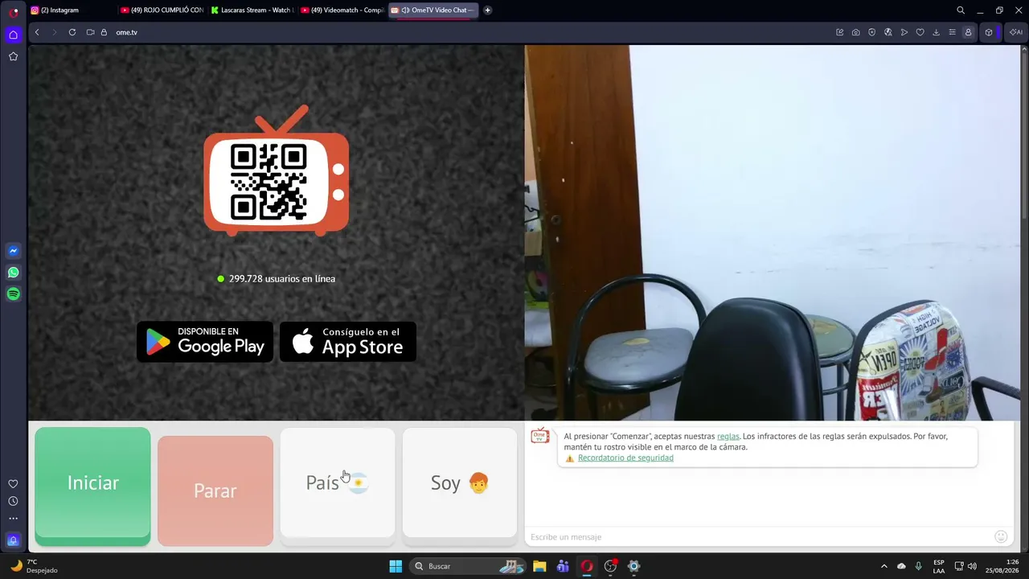Open the App Store download badge
This screenshot has width=1029, height=579.
click(x=348, y=342)
